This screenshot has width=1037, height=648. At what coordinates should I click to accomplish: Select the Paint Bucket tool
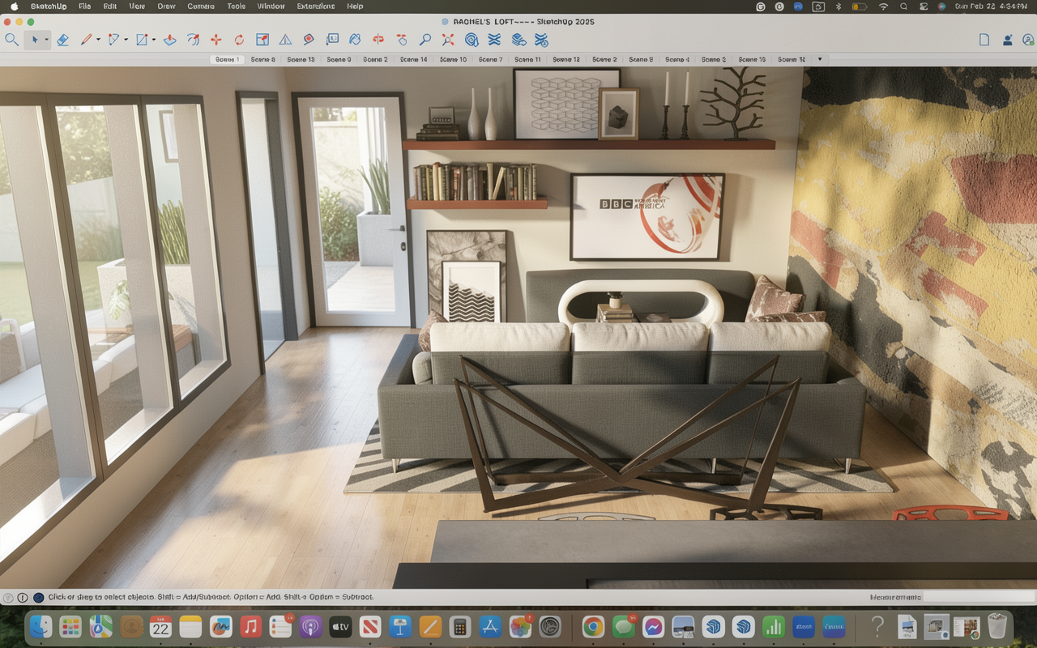coord(308,40)
